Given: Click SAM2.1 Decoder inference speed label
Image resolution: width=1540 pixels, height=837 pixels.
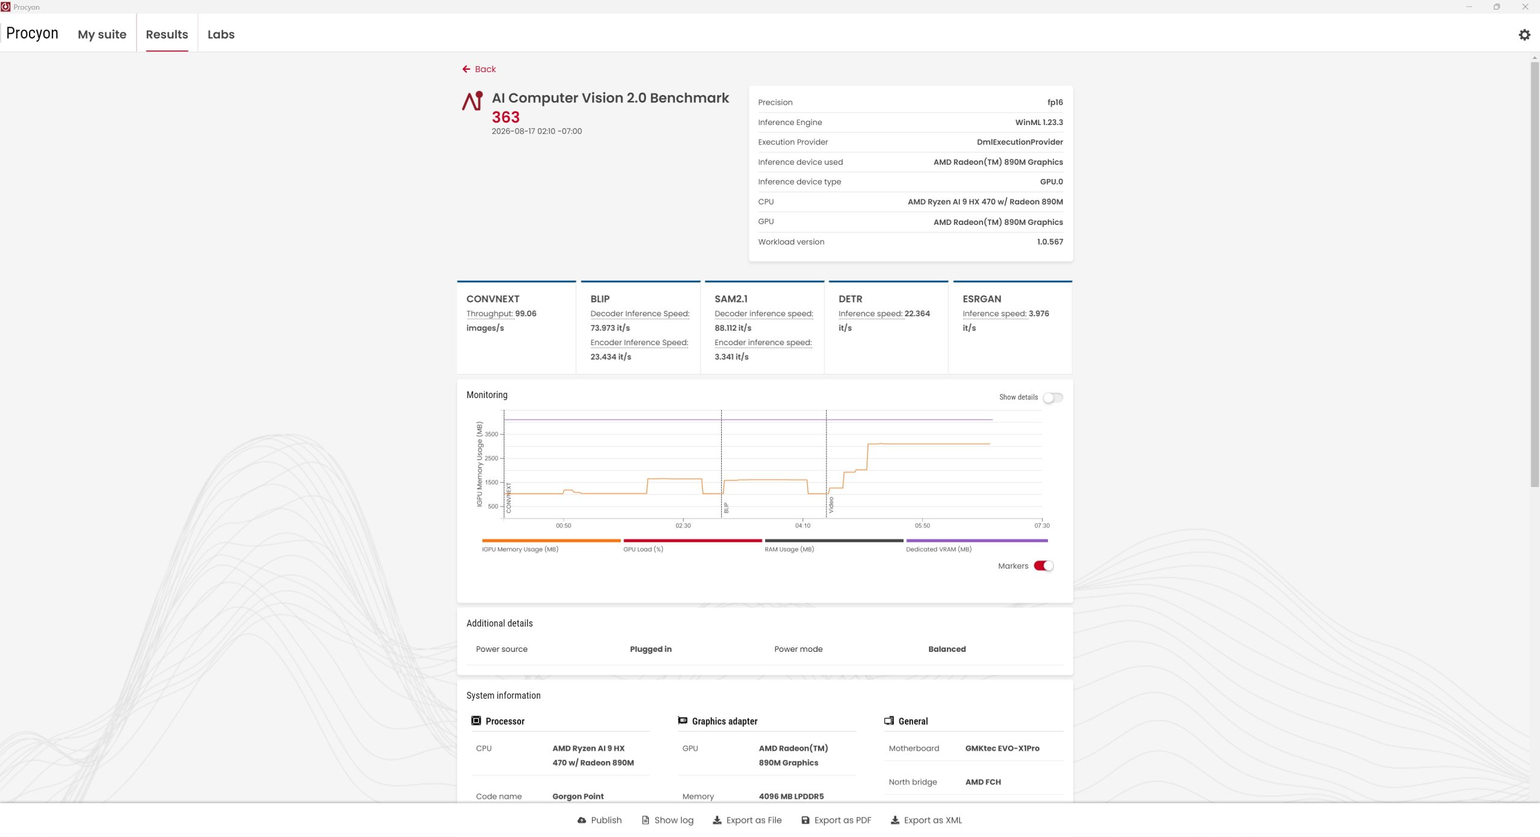Looking at the screenshot, I should pyautogui.click(x=763, y=314).
